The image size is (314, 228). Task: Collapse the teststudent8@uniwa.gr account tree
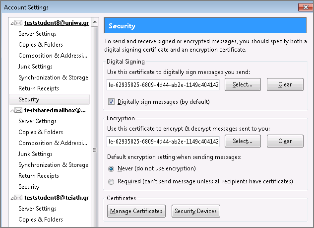pos(12,23)
